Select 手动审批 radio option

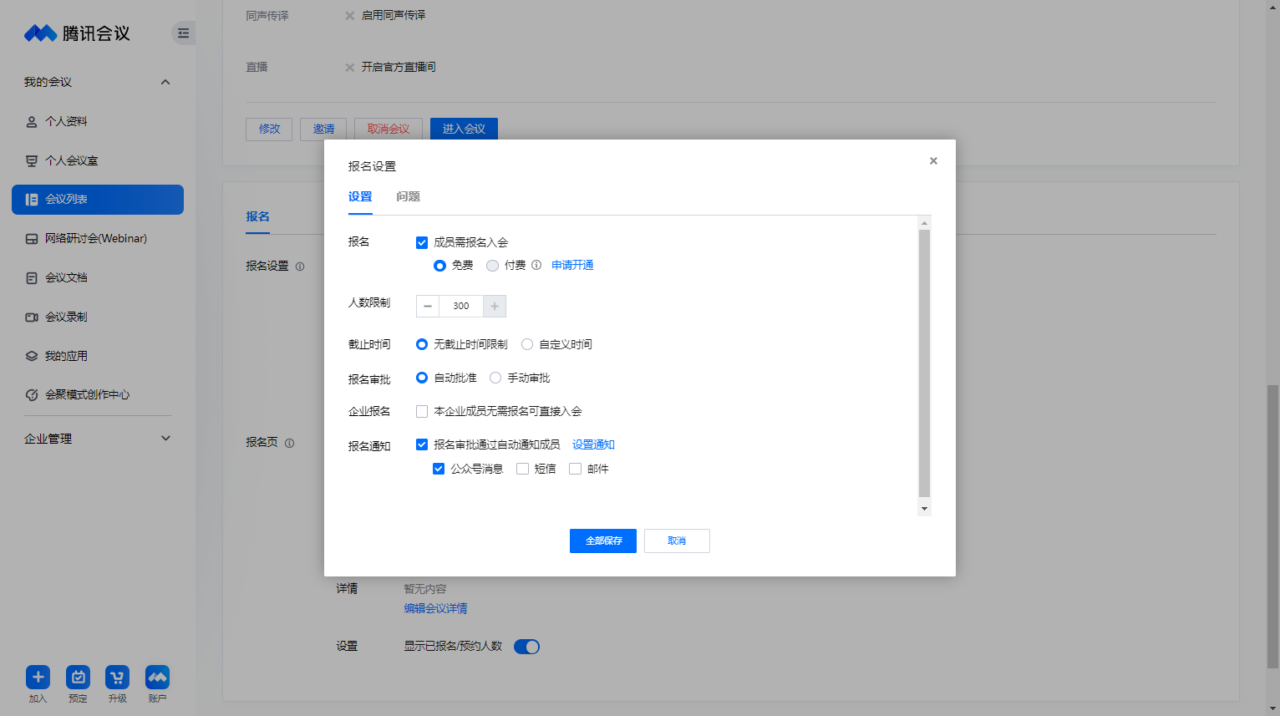pos(495,378)
